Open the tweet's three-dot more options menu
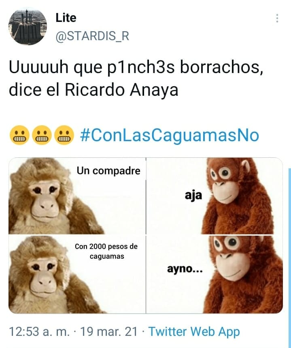Screen dimensions: 291x348 point(277,18)
